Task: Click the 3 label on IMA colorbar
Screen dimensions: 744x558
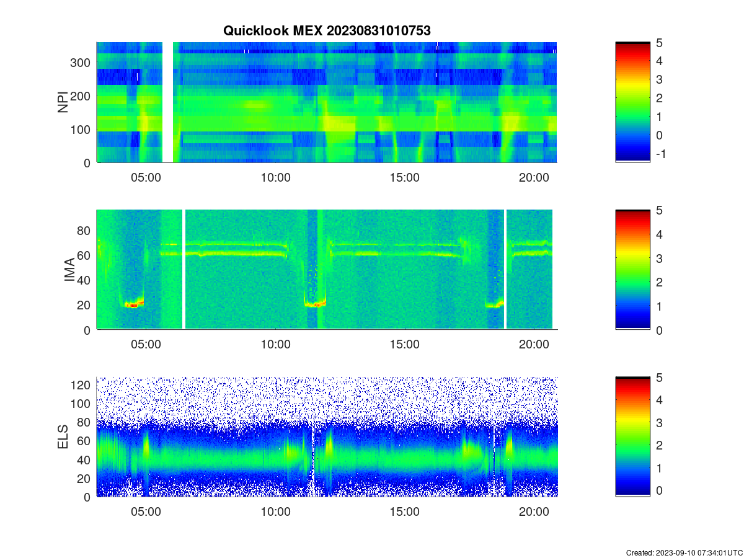Action: [658, 258]
